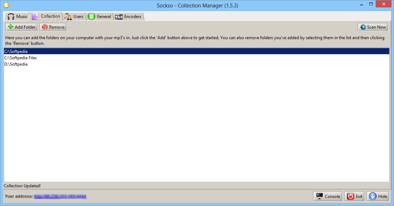Screen dimensions: 394x206
Task: Open the blurred server address link
Action: click(x=60, y=196)
